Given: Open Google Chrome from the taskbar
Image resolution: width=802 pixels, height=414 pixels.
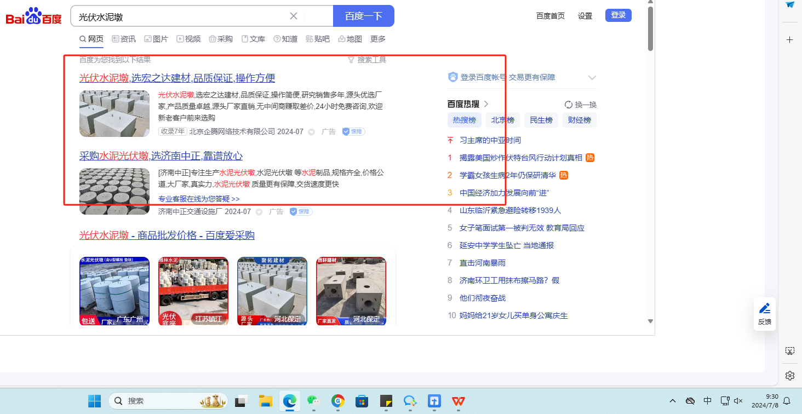Looking at the screenshot, I should [338, 401].
